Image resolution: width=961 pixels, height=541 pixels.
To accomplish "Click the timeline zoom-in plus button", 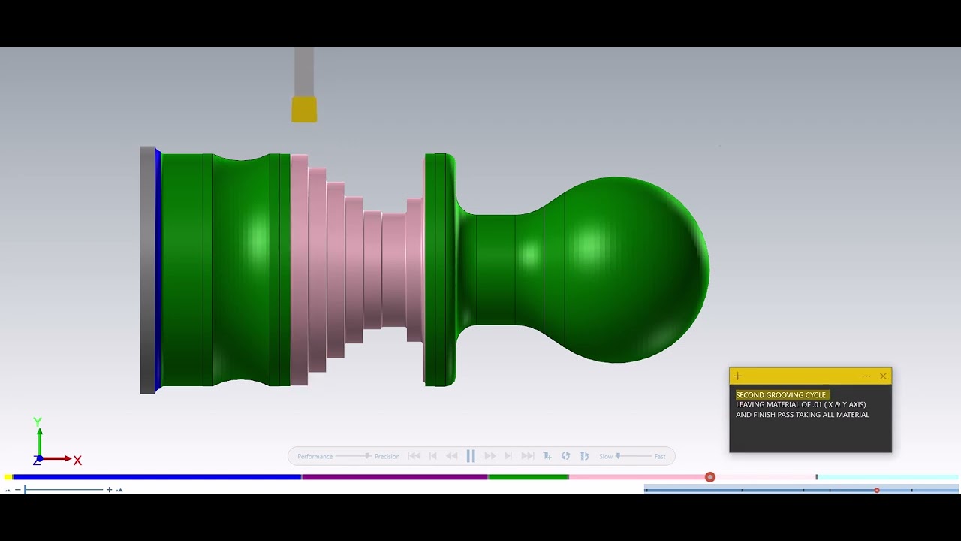I will coord(109,490).
